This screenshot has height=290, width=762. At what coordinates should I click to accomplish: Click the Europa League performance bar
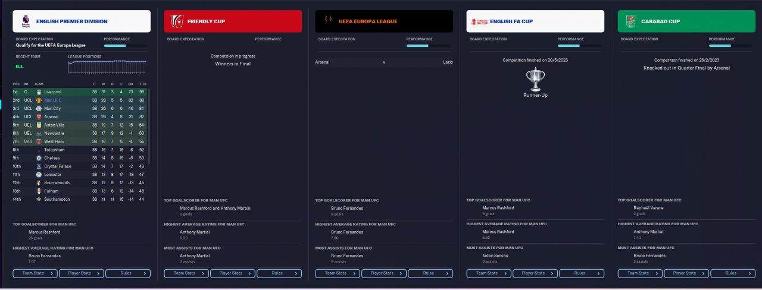428,46
